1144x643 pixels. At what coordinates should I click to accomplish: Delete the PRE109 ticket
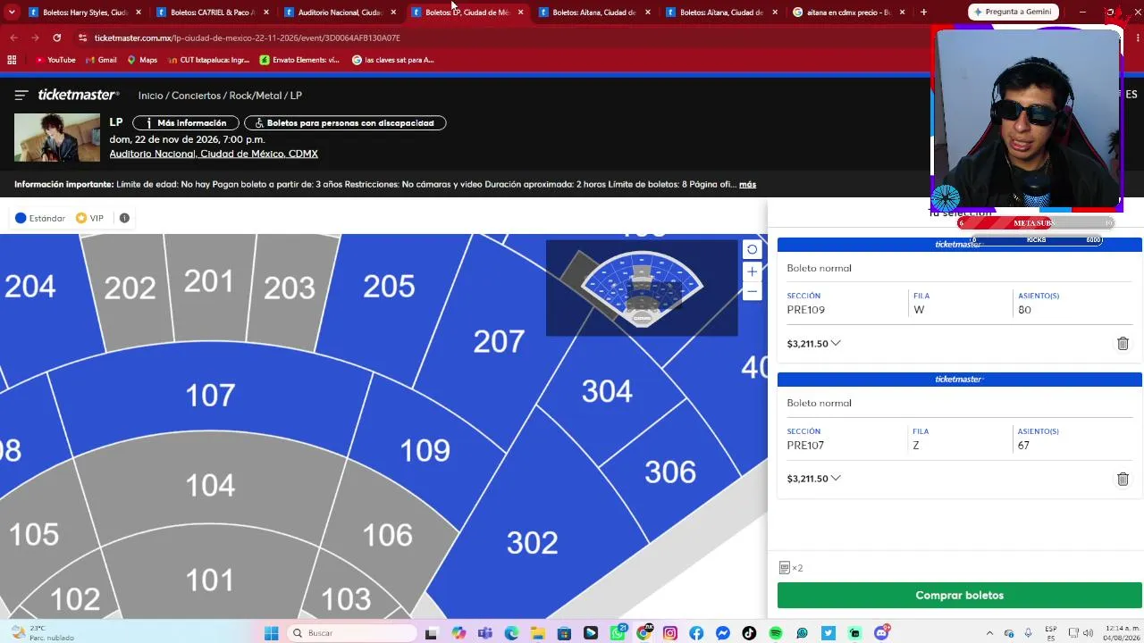(1123, 344)
